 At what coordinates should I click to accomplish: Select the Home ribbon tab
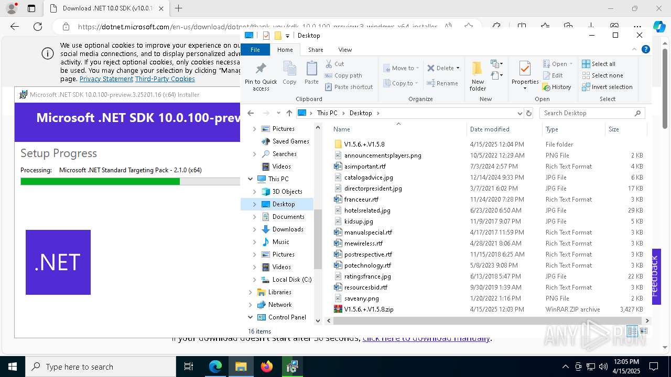tap(285, 50)
